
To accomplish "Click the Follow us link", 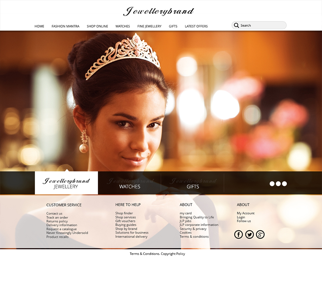I will click(x=244, y=221).
